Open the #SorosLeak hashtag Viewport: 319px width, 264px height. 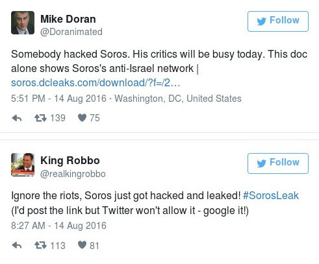pos(271,196)
